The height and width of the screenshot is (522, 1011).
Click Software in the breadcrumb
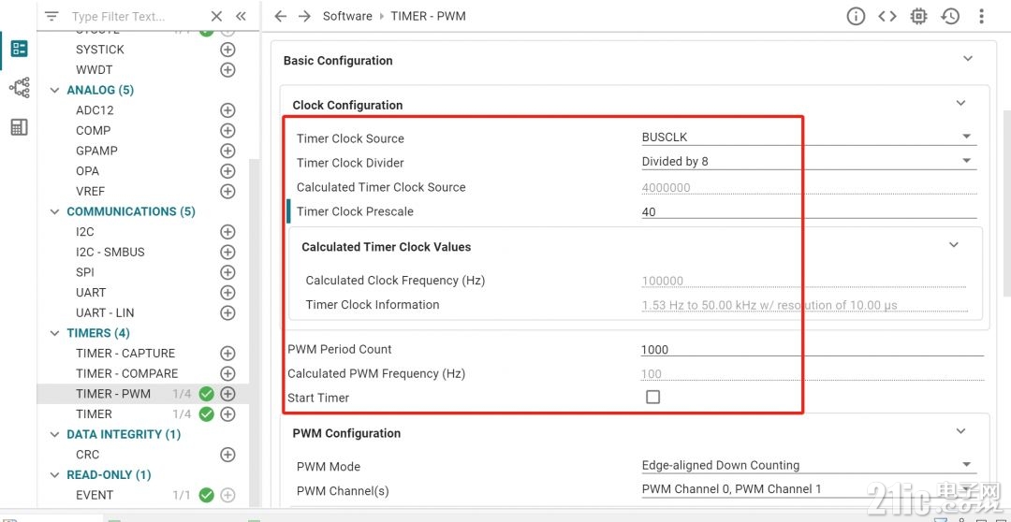pyautogui.click(x=347, y=16)
